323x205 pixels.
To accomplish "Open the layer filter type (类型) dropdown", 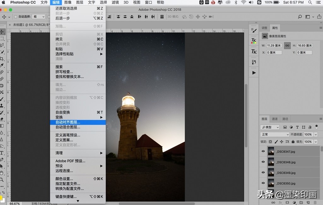I will (x=270, y=127).
